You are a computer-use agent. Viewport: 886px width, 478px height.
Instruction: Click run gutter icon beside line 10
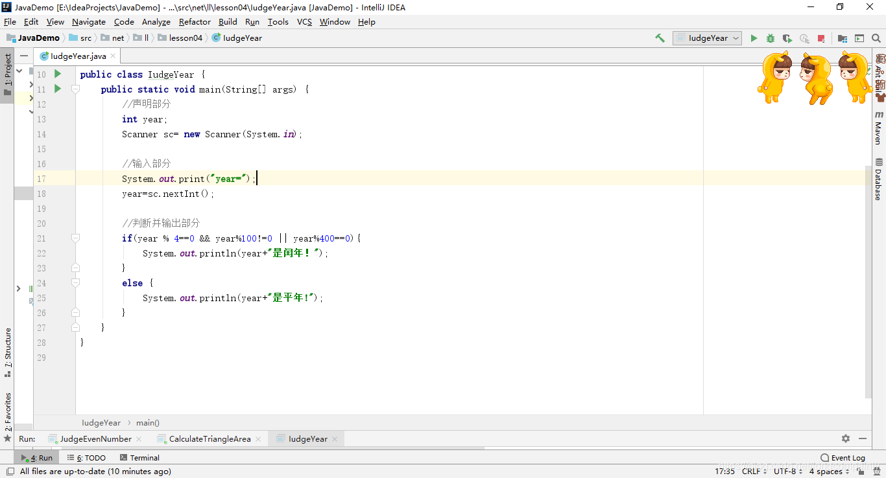pos(58,74)
